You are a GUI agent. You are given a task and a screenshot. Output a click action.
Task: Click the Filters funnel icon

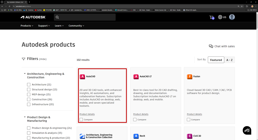(23, 59)
